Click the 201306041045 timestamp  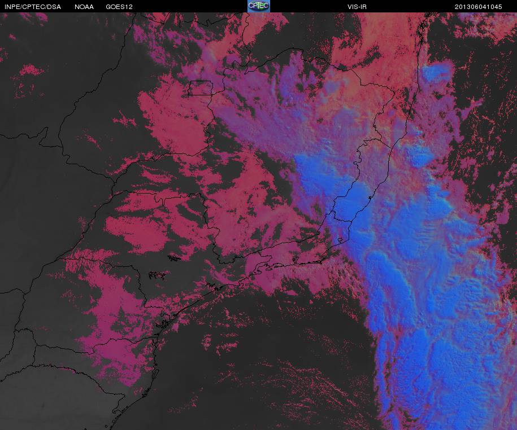(478, 7)
